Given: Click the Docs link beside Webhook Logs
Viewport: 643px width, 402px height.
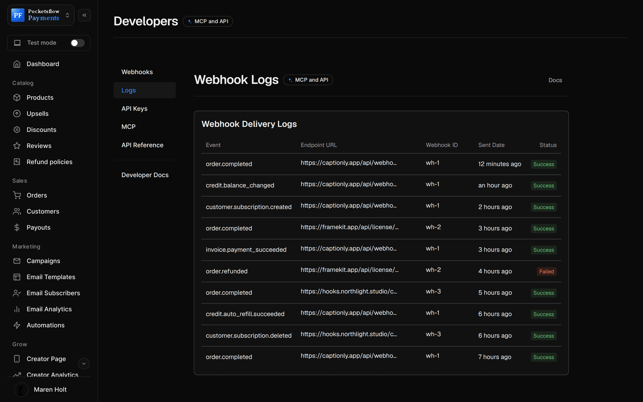Looking at the screenshot, I should 555,80.
